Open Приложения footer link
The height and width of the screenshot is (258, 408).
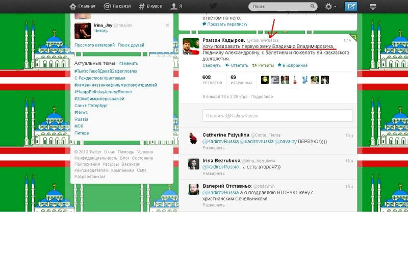[87, 164]
